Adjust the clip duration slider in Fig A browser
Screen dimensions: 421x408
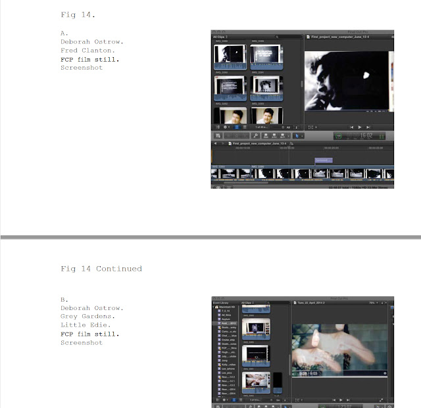[x=278, y=127]
